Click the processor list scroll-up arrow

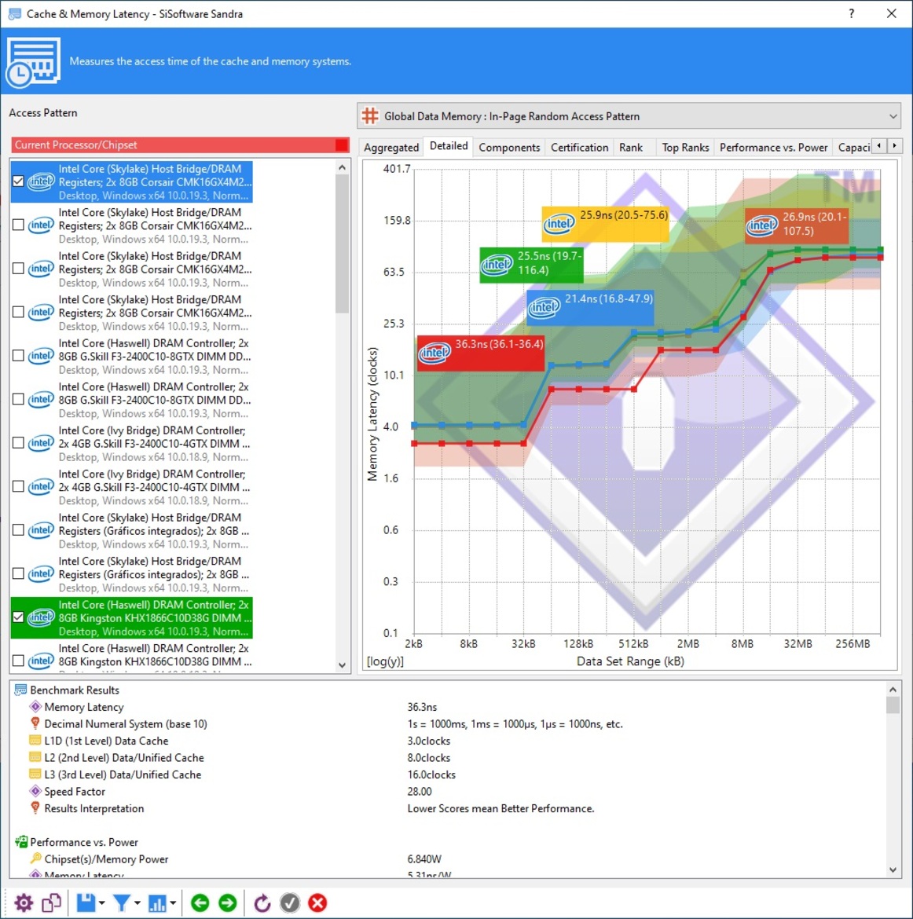[x=342, y=167]
